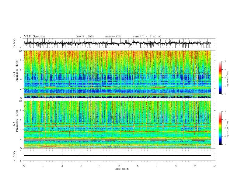This screenshot has width=241, height=186.
Task: Click the "4" tick on the time axis
Action: (100, 166)
